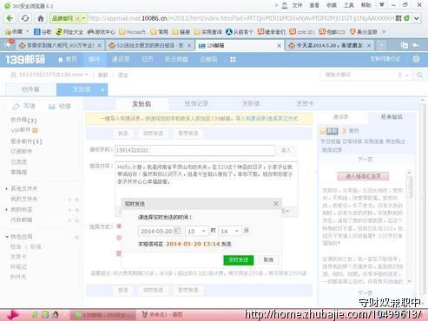This screenshot has height=321, width=428.
Task: Click the browser back arrow button
Action: pos(10,18)
